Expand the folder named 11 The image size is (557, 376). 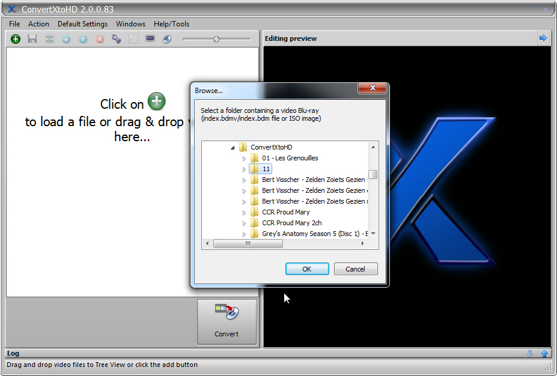[x=244, y=169]
